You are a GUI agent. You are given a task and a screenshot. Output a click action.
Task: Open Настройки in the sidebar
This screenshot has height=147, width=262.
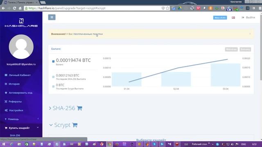point(16,110)
